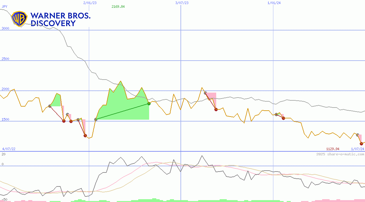Click the green sell marker ending the long trade
The width and height of the screenshot is (365, 202).
[x=149, y=104]
